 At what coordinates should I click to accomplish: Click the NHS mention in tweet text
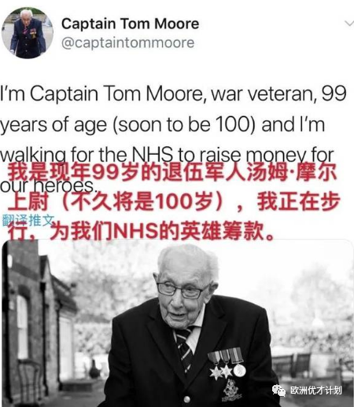coord(152,155)
